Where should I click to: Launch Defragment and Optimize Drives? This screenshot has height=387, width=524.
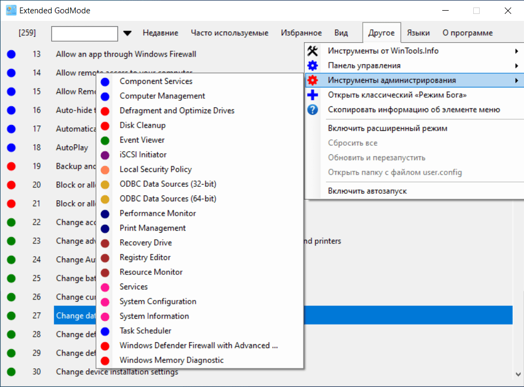[177, 110]
